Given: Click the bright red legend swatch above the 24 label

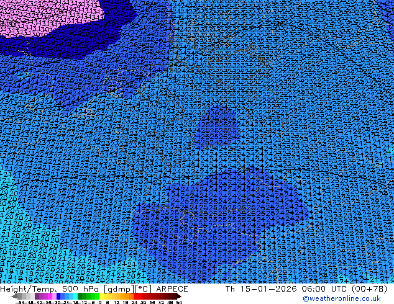Looking at the screenshot, I should click(135, 296).
